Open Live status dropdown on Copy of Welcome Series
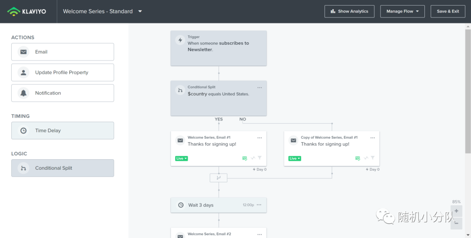Viewport: 471px width, 238px height. pyautogui.click(x=295, y=158)
